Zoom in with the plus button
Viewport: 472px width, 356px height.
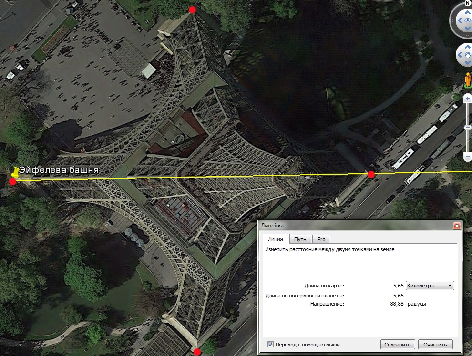click(468, 99)
